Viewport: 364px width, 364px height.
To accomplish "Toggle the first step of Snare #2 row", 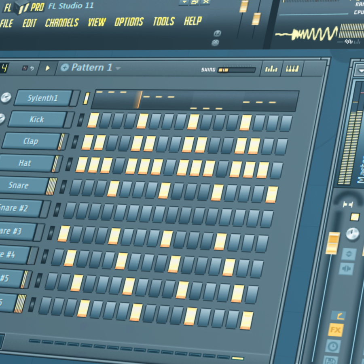I will [x=70, y=210].
